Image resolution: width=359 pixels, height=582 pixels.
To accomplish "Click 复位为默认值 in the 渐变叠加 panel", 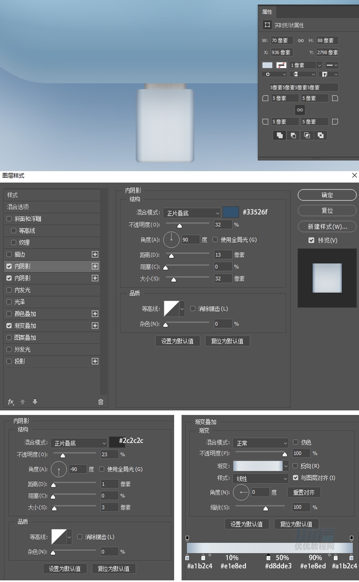I will click(x=296, y=524).
